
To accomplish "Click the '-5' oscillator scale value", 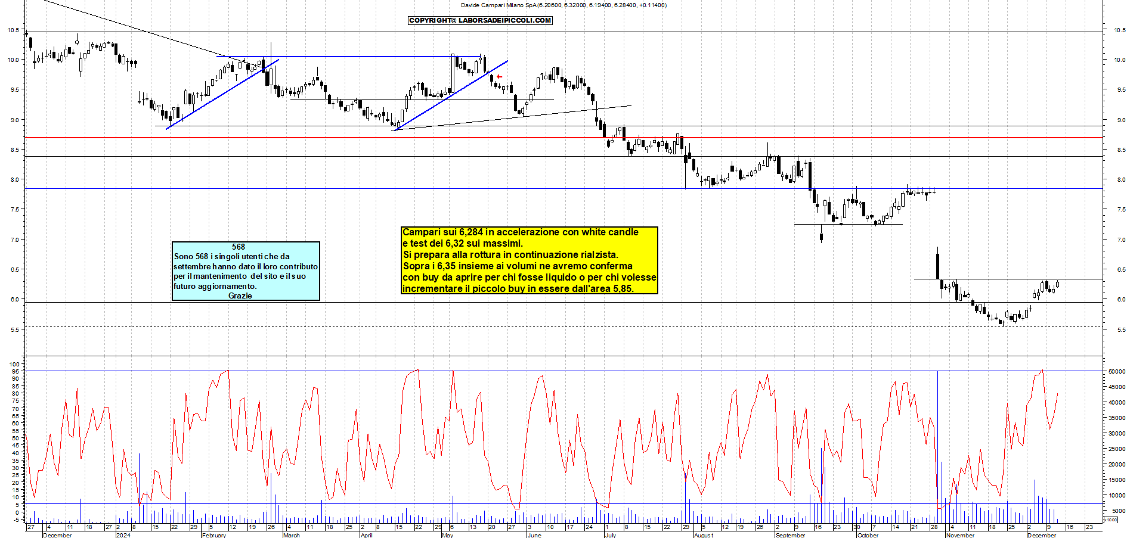I will (16, 520).
